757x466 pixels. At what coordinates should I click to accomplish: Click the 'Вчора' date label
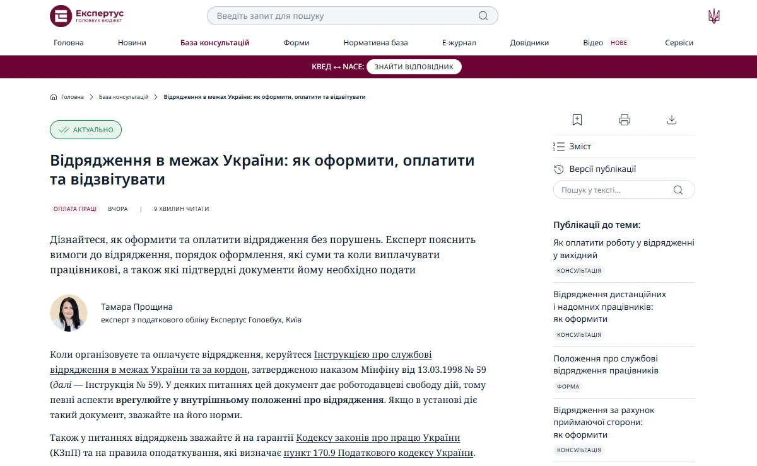click(118, 209)
